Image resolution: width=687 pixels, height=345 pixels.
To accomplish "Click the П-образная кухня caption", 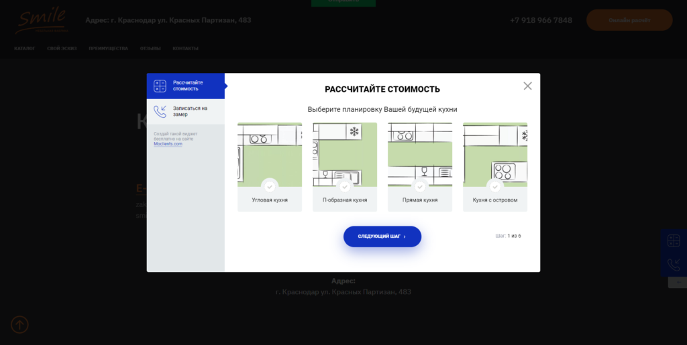I will (345, 200).
